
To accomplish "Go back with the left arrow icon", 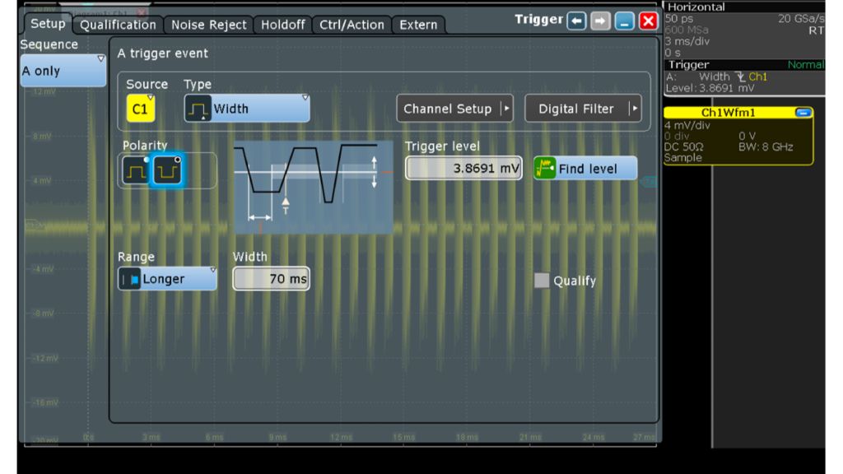I will [576, 21].
